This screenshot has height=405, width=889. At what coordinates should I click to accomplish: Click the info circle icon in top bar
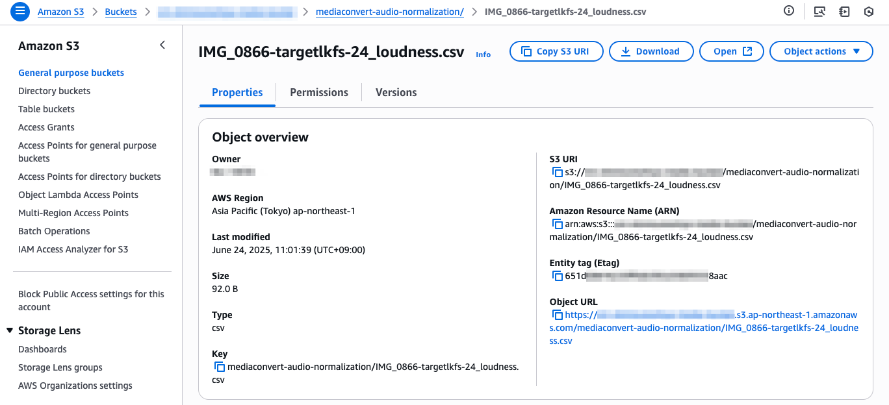[789, 10]
